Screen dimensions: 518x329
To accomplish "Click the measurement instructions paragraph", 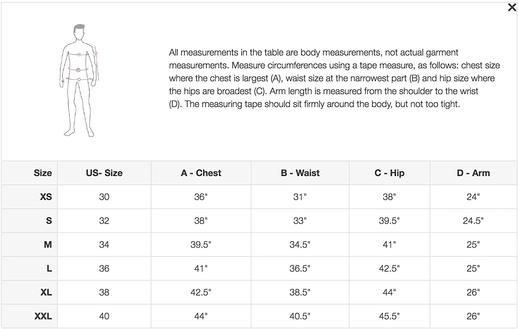I will pos(334,78).
